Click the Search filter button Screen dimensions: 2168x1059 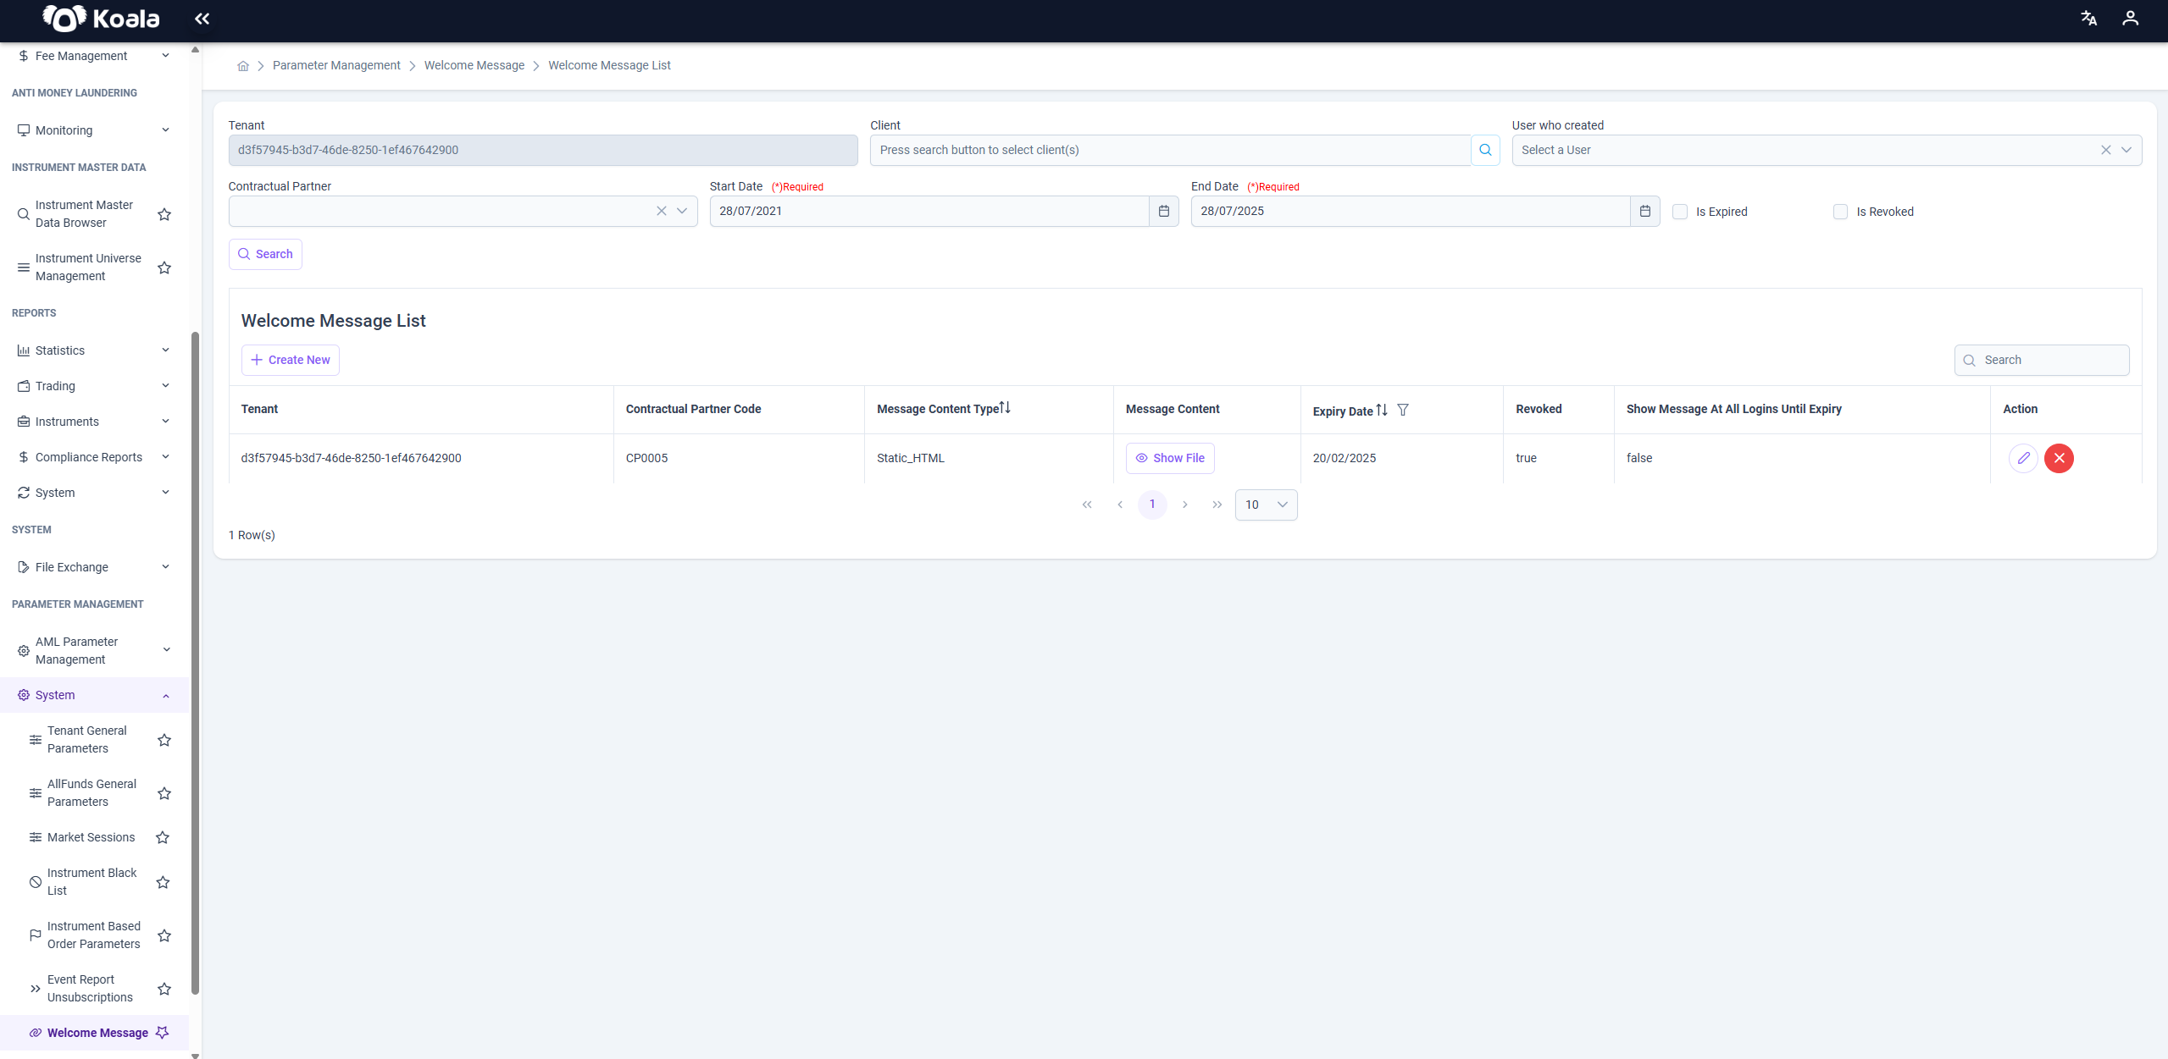265,254
